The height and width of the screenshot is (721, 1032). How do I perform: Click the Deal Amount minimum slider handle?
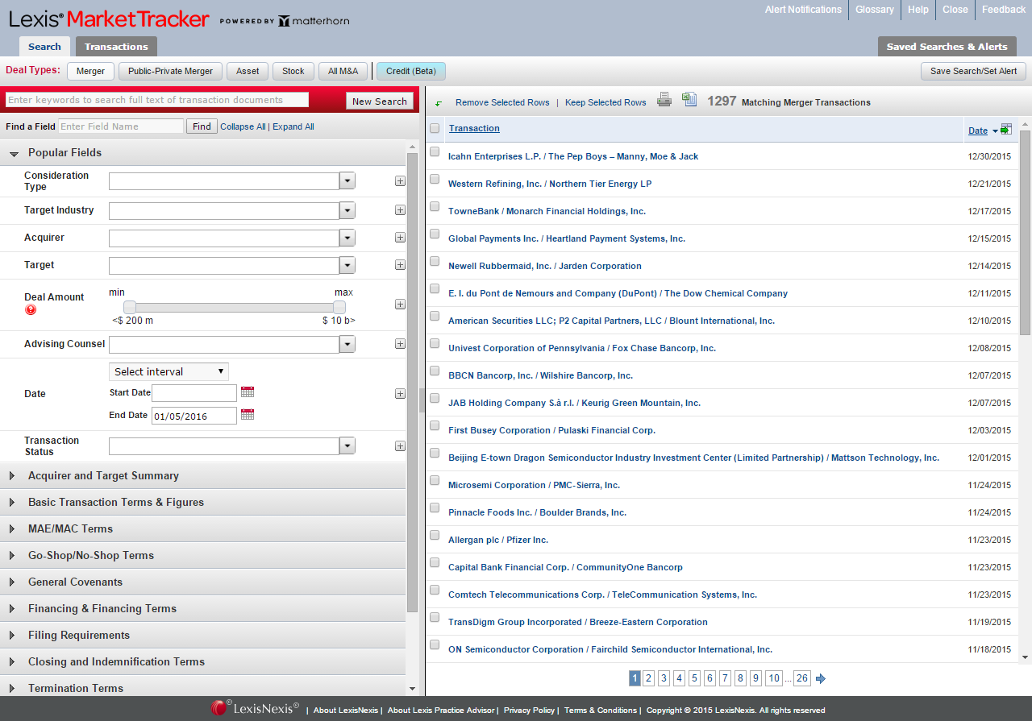pos(130,307)
